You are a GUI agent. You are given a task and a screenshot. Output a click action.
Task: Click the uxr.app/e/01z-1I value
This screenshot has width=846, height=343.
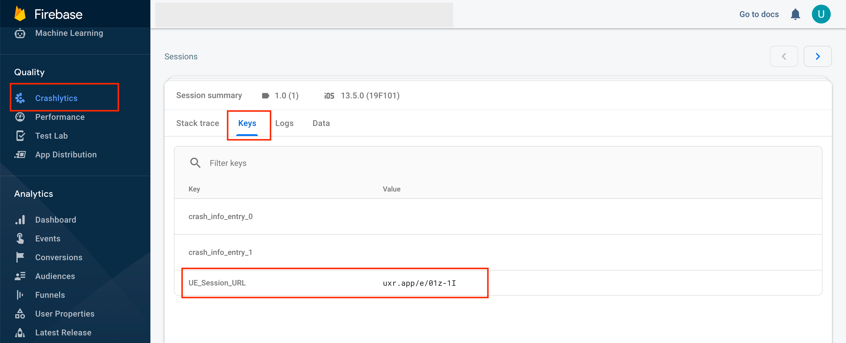pyautogui.click(x=419, y=283)
